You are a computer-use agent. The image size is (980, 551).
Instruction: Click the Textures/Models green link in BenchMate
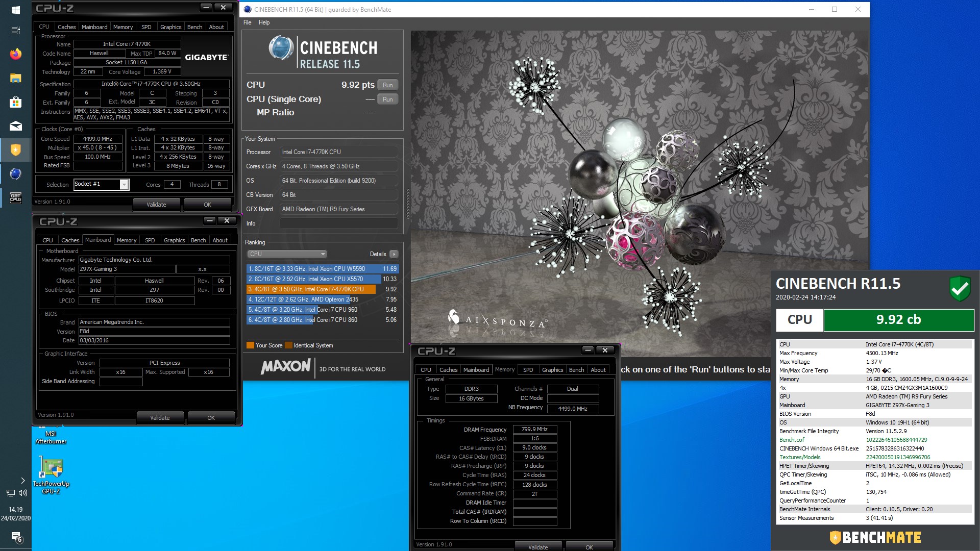800,457
